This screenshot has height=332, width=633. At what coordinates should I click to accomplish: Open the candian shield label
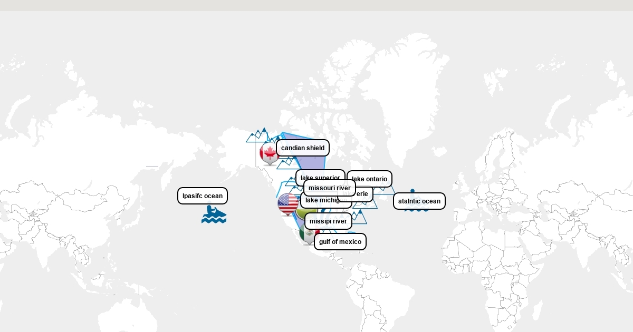tap(303, 148)
